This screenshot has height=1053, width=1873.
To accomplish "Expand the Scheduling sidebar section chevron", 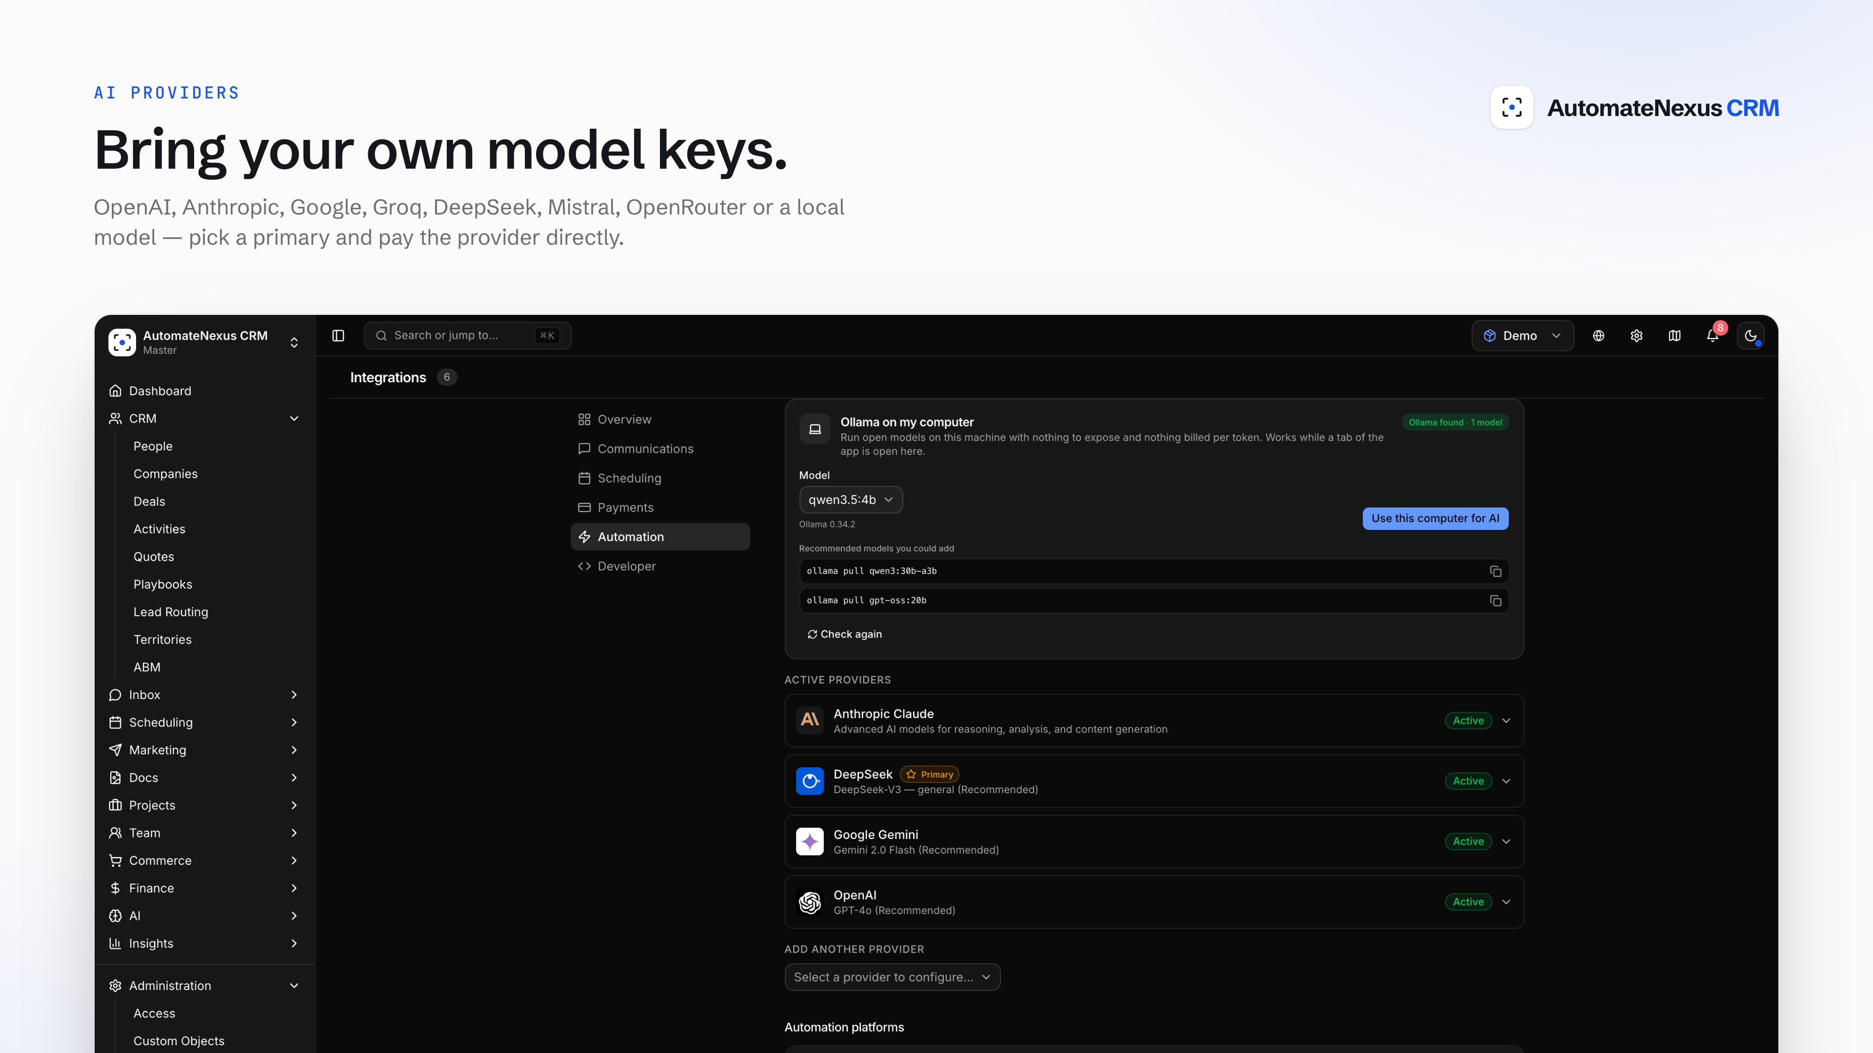I will [x=294, y=722].
